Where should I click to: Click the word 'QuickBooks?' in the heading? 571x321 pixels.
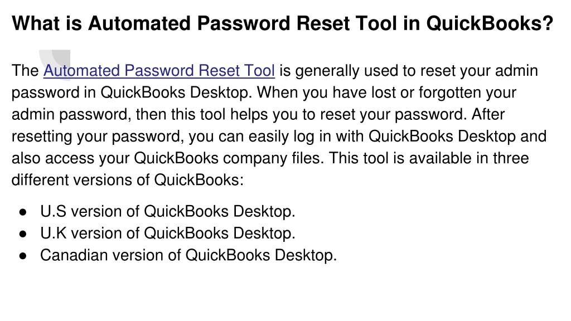pyautogui.click(x=490, y=23)
